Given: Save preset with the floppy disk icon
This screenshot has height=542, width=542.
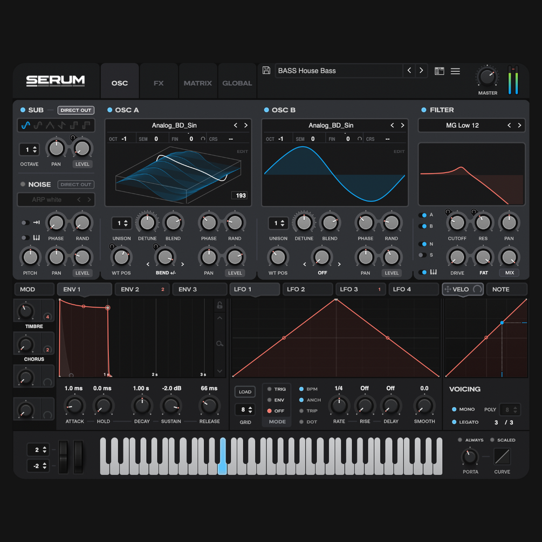Looking at the screenshot, I should (266, 71).
